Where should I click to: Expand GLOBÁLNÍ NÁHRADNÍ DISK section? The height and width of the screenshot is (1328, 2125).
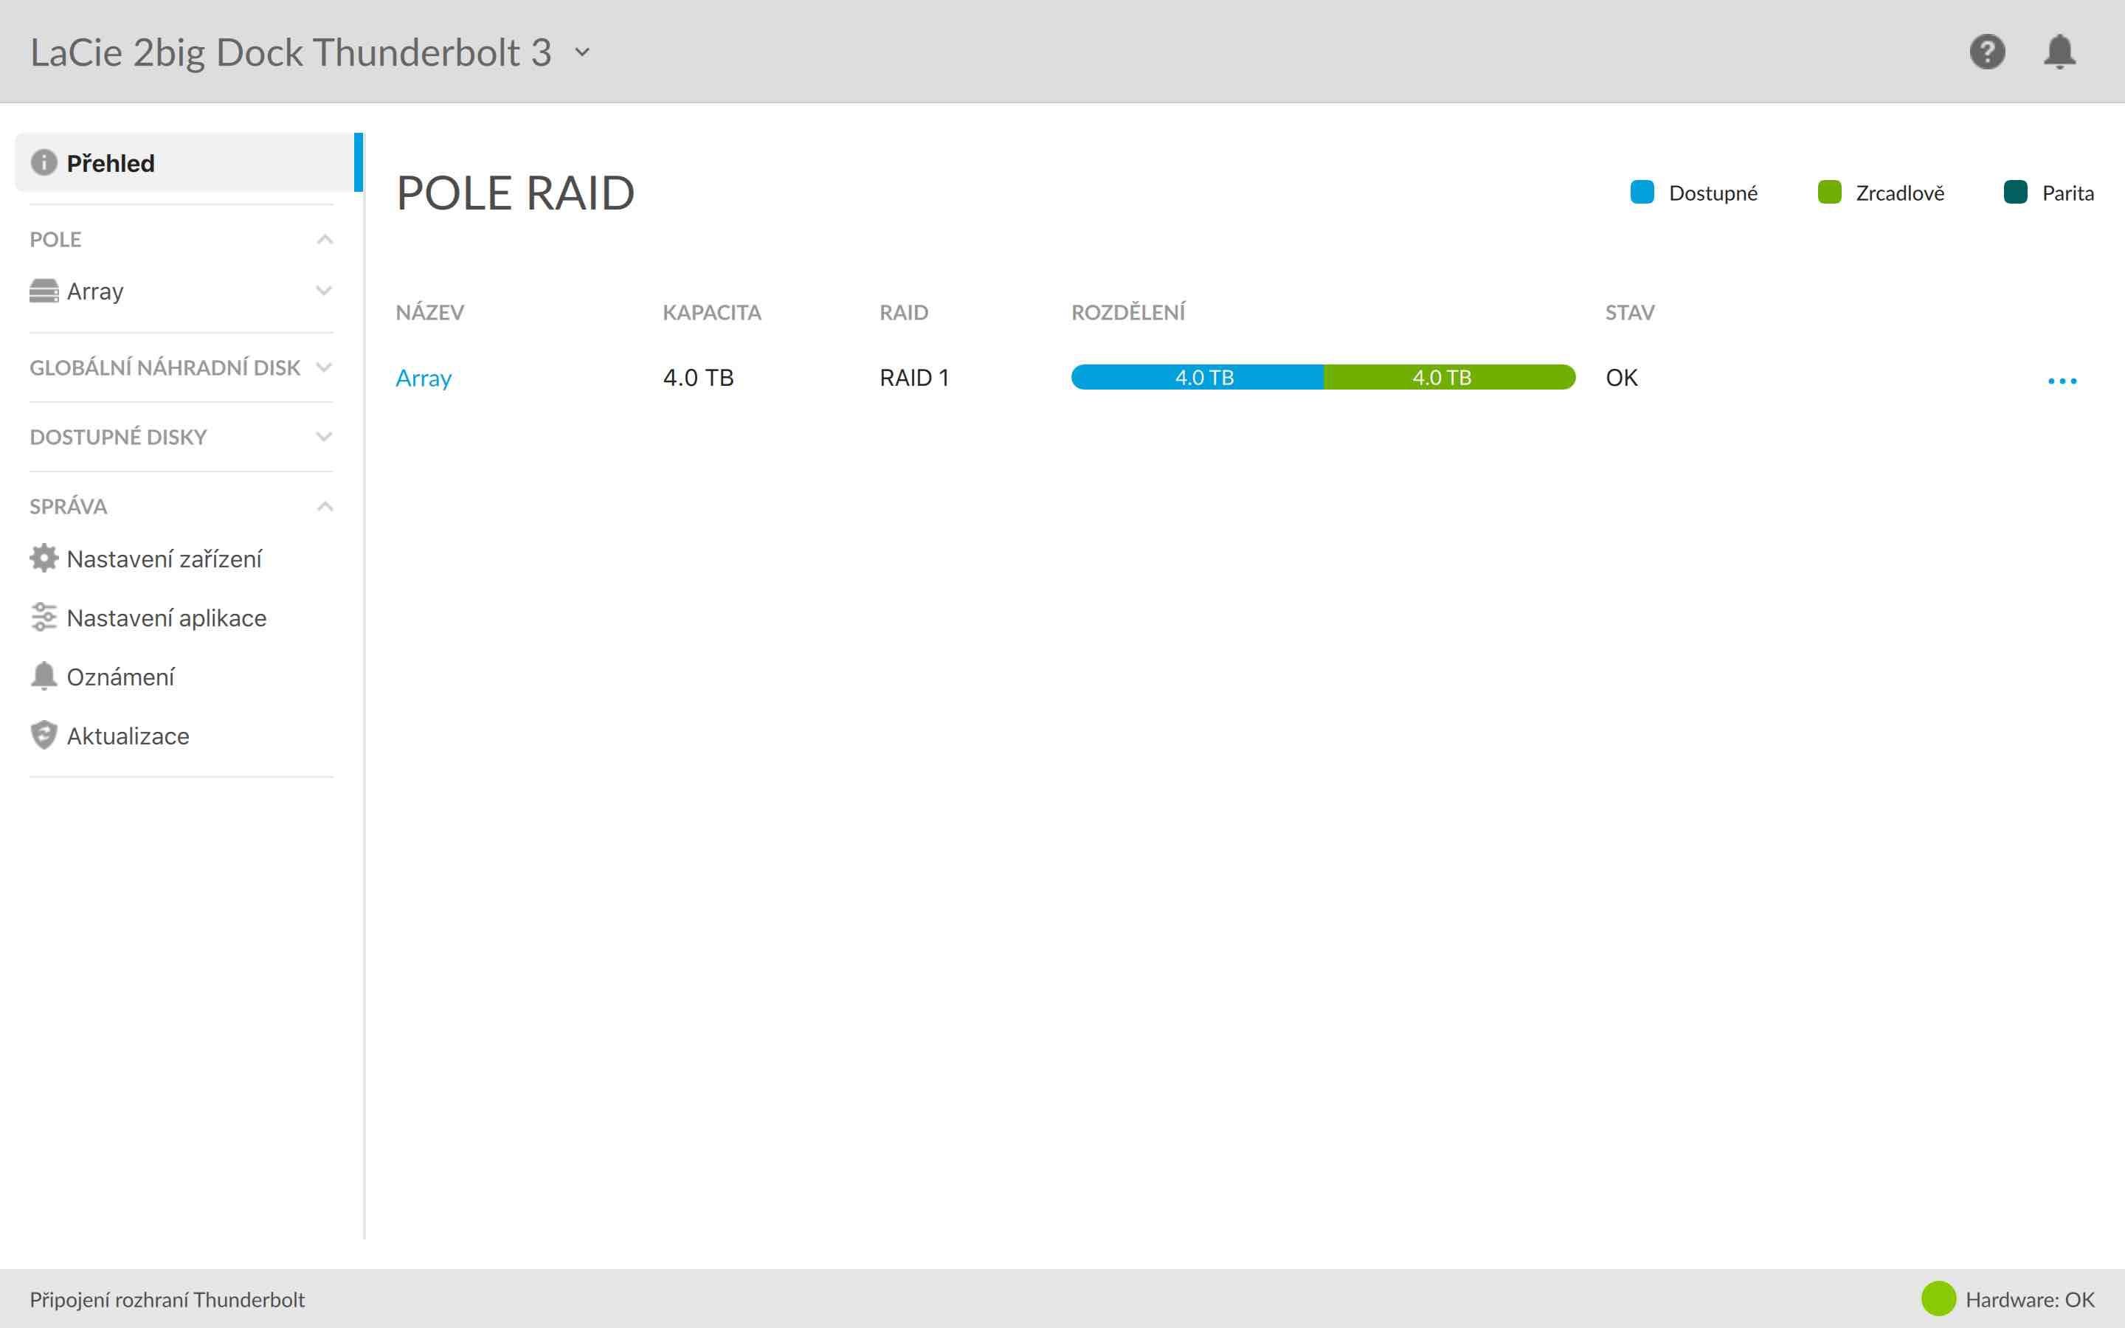coord(324,367)
